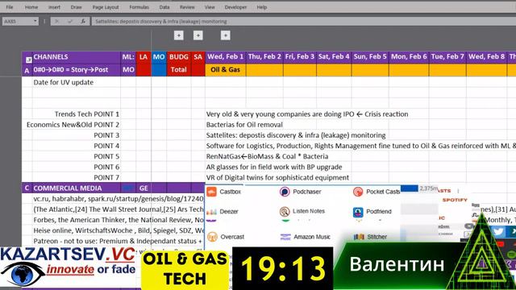This screenshot has width=516, height=290.
Task: Select the blue MO header cell
Action: pyautogui.click(x=159, y=57)
